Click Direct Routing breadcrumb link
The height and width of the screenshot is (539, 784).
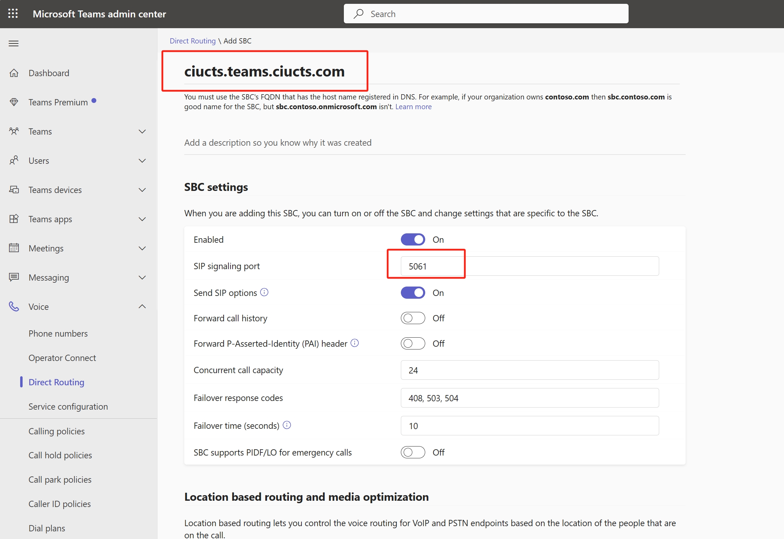click(193, 41)
